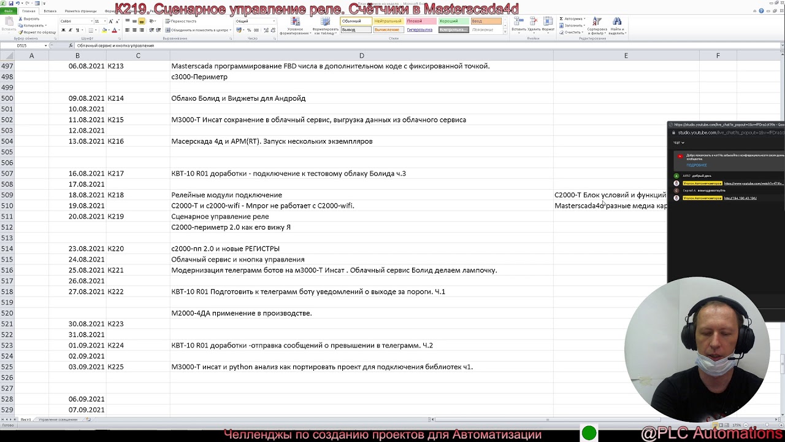Viewport: 785px width, 442px height.
Task: Toggle italic (К) formatting
Action: click(71, 30)
